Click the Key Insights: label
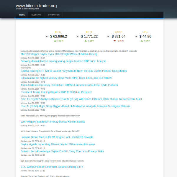 tap(26, 68)
